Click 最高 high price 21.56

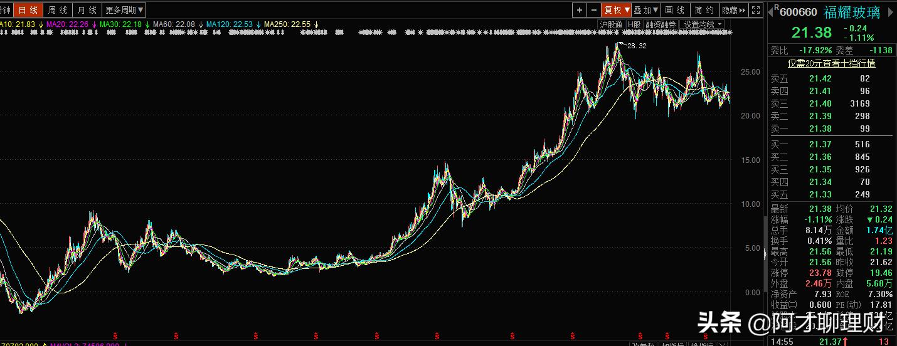[x=820, y=251]
